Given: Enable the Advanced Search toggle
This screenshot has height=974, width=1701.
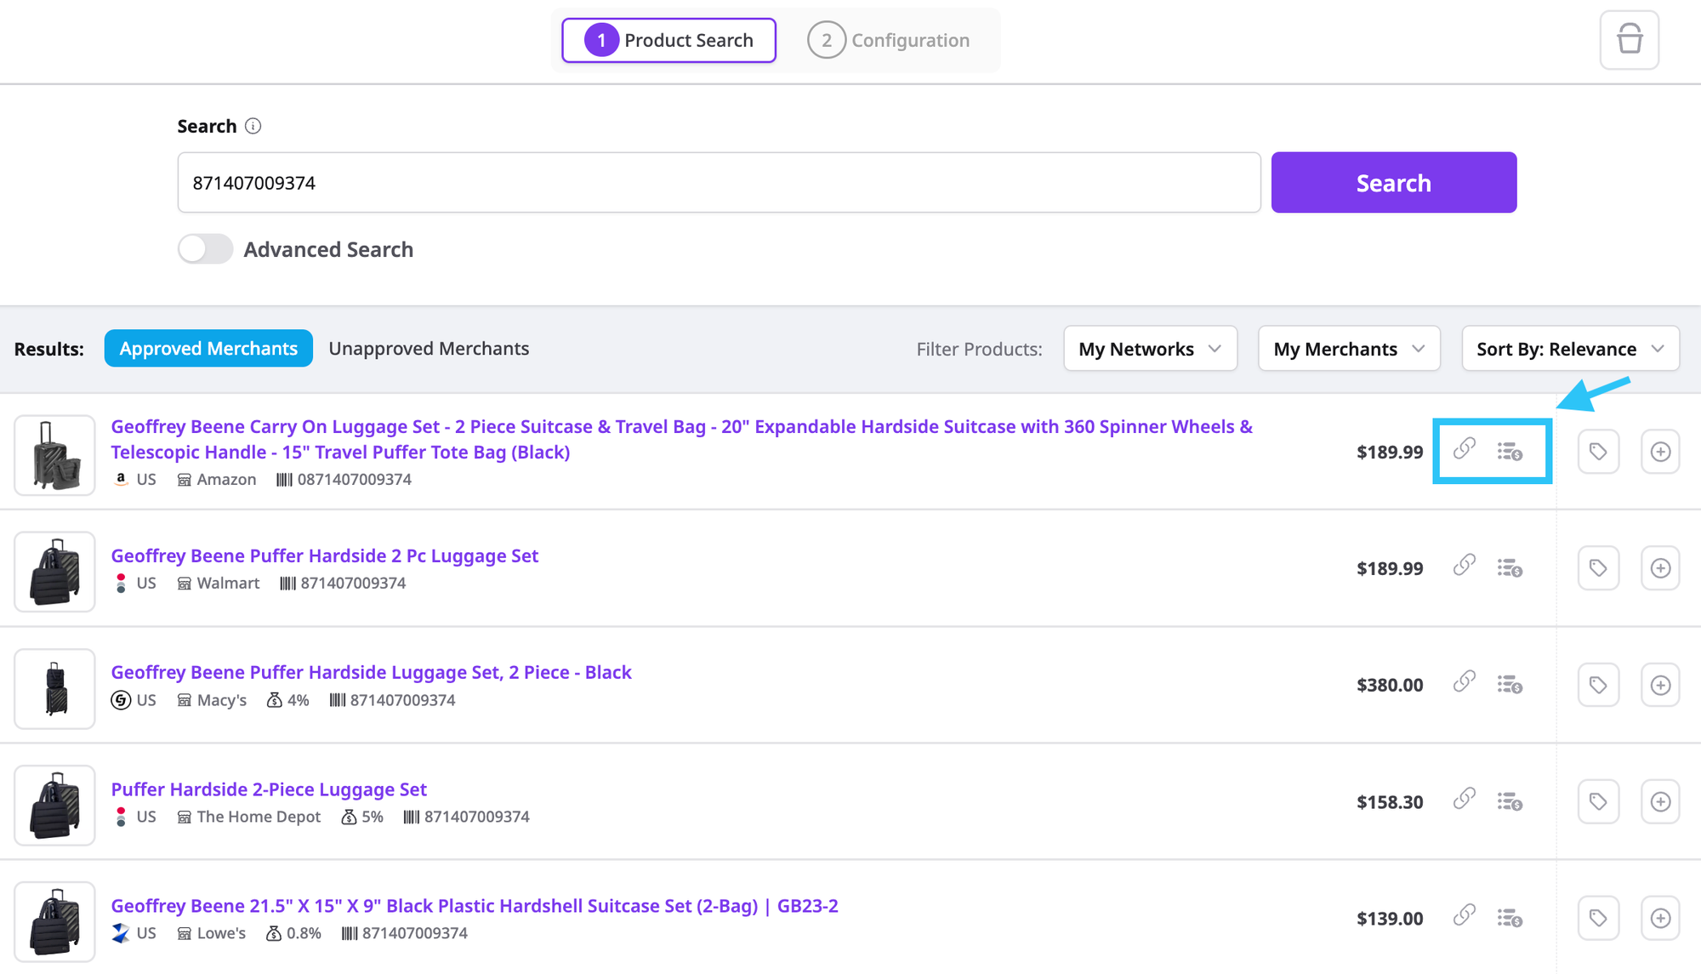Looking at the screenshot, I should pos(205,249).
